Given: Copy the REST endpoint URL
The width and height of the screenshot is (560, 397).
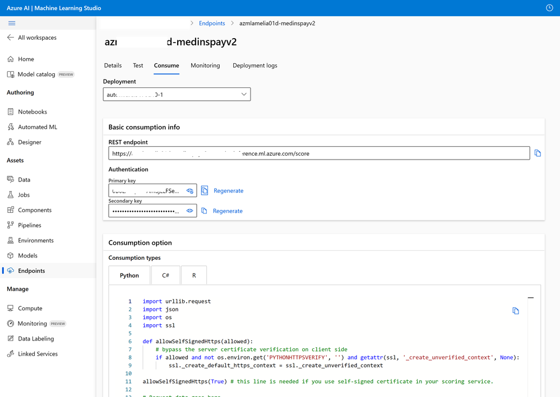Looking at the screenshot, I should (538, 153).
